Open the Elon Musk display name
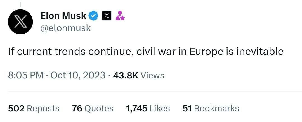The height and width of the screenshot is (122, 302). (x=63, y=16)
